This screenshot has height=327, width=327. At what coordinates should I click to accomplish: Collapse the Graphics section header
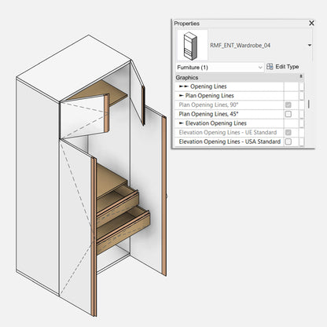239,78
